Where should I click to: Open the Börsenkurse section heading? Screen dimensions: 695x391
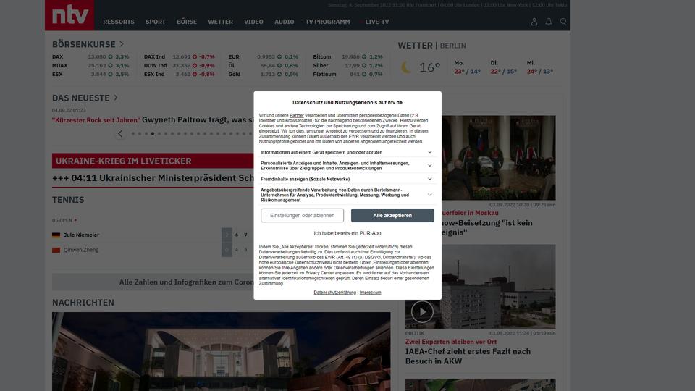pos(88,44)
